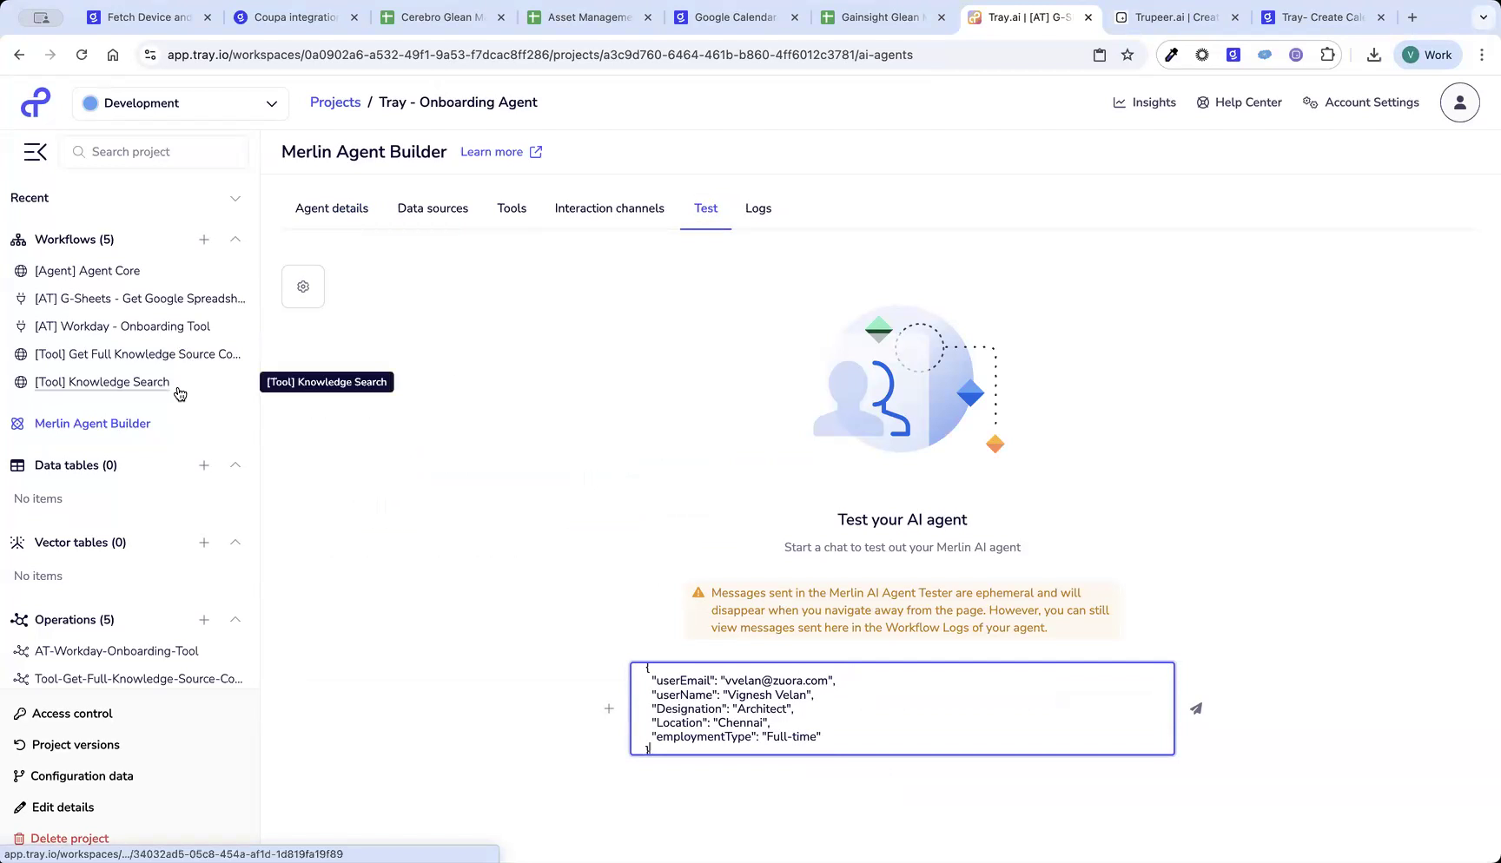Select the [Tool] Knowledge Search workflow
The width and height of the screenshot is (1501, 863).
pyautogui.click(x=102, y=382)
